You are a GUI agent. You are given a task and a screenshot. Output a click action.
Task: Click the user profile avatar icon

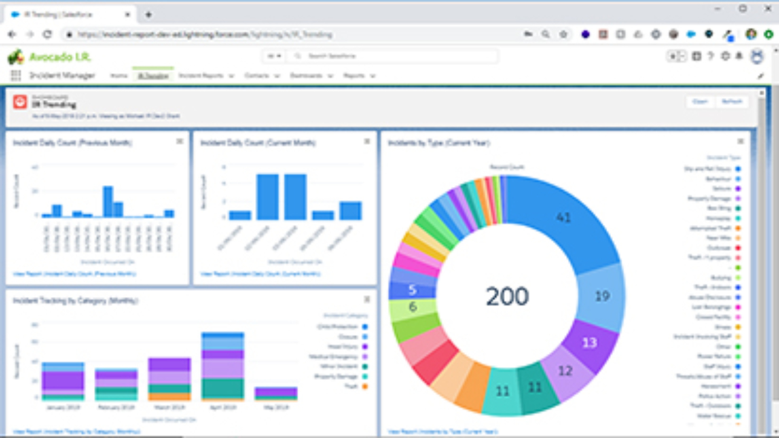(x=757, y=56)
